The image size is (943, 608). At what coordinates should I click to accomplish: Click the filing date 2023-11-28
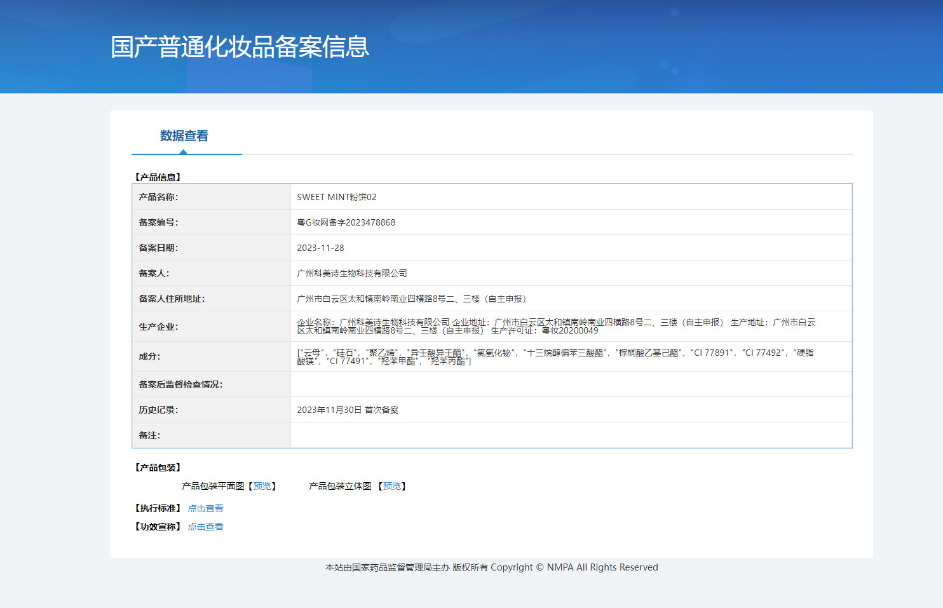pos(320,248)
